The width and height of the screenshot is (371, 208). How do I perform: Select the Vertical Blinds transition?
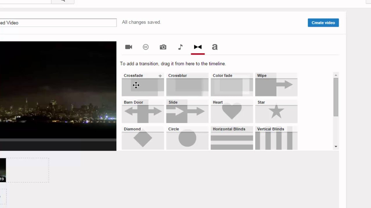276,138
